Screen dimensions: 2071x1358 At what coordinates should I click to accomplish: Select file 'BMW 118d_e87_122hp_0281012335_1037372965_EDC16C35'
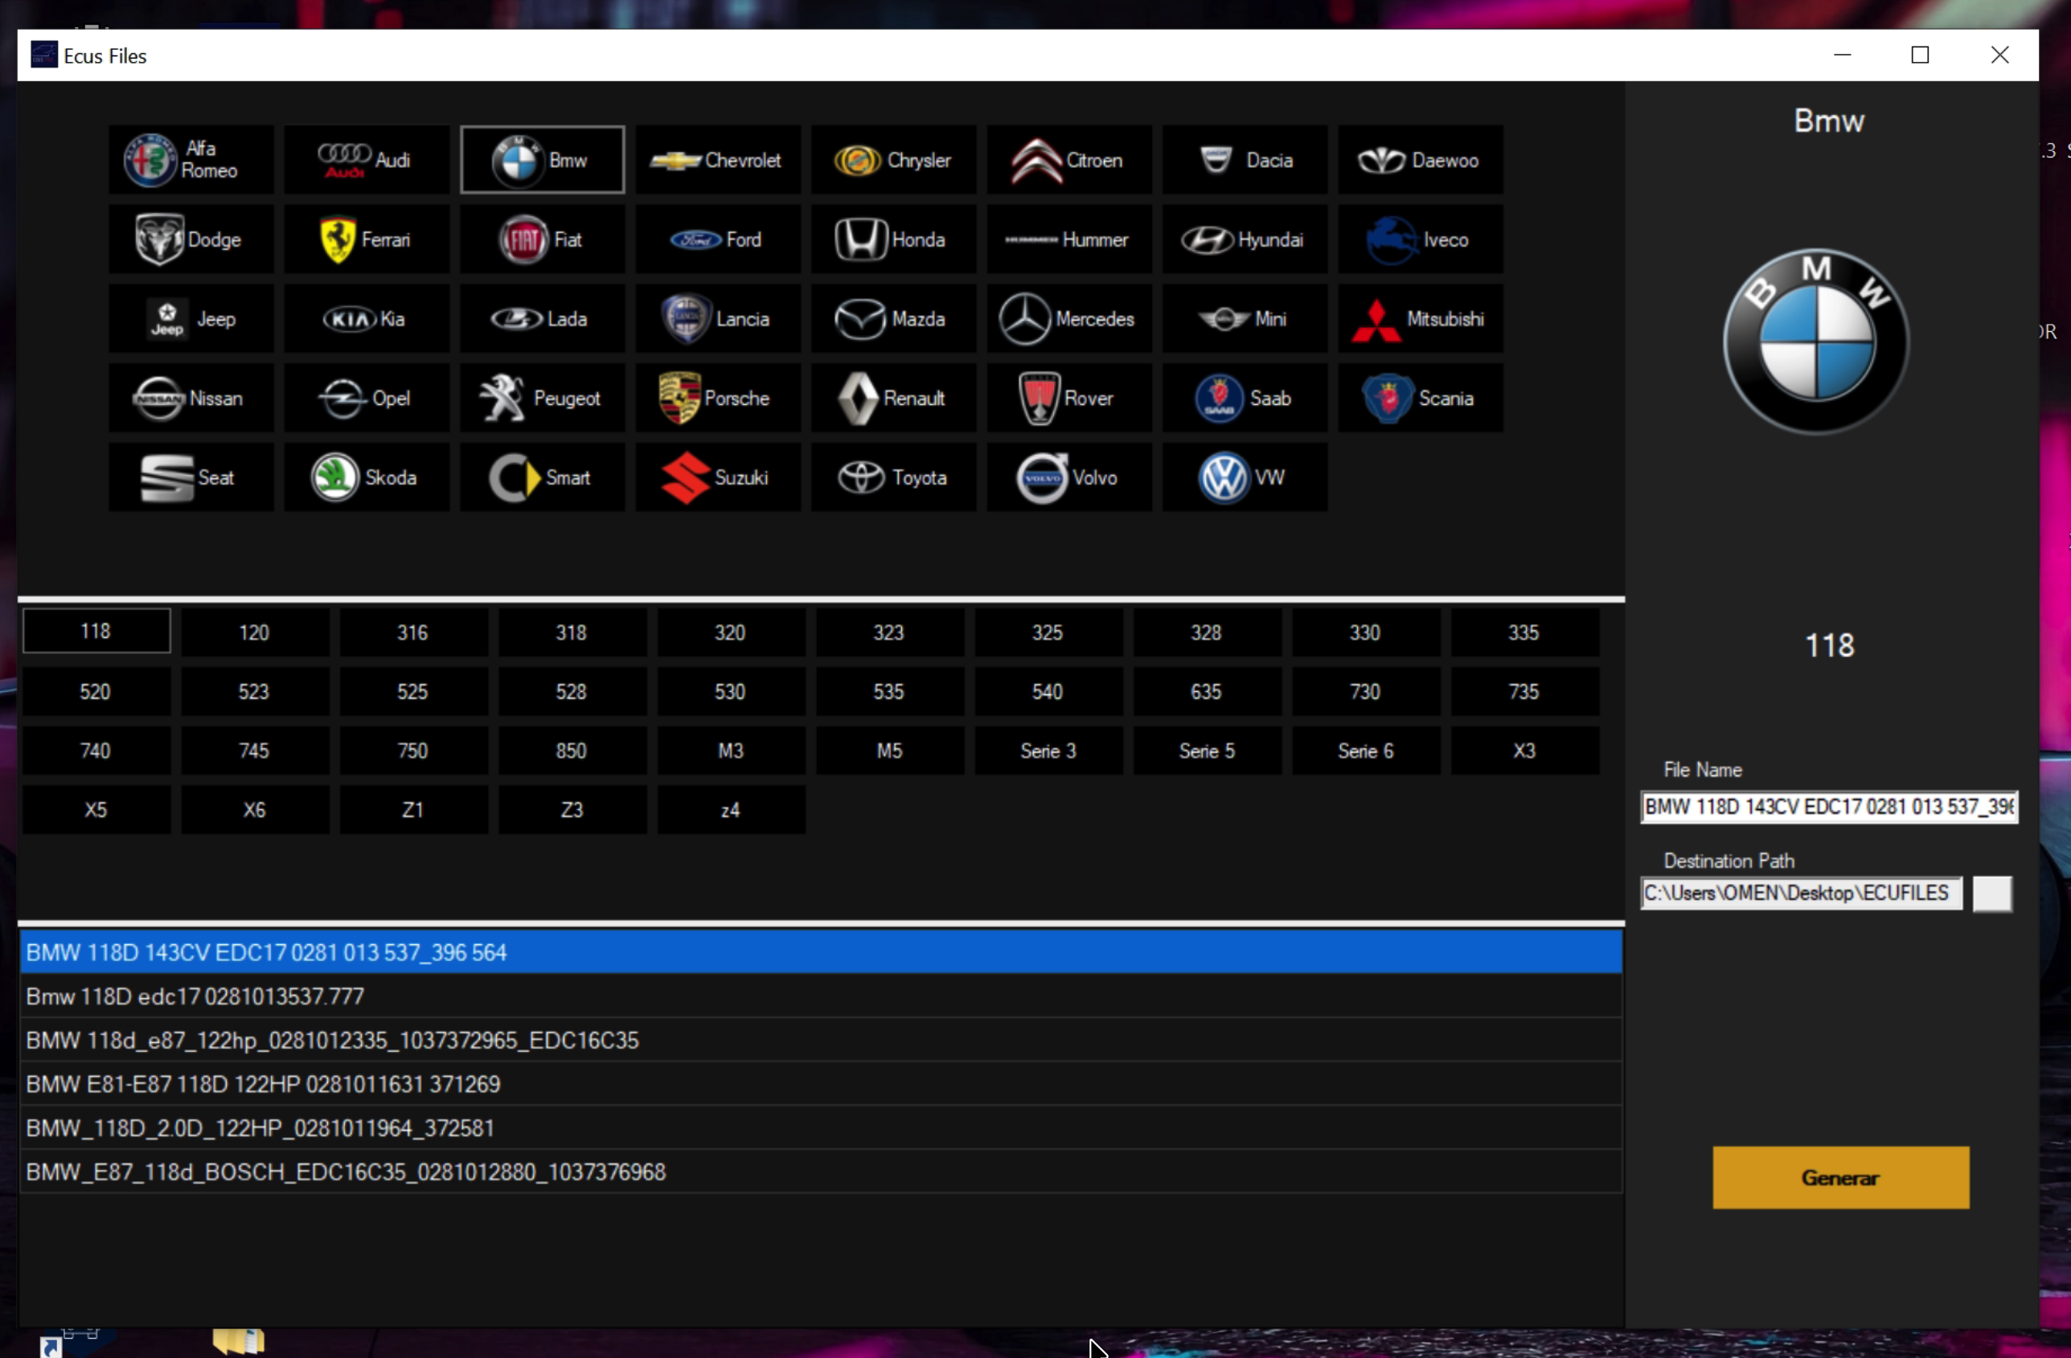pos(821,1040)
